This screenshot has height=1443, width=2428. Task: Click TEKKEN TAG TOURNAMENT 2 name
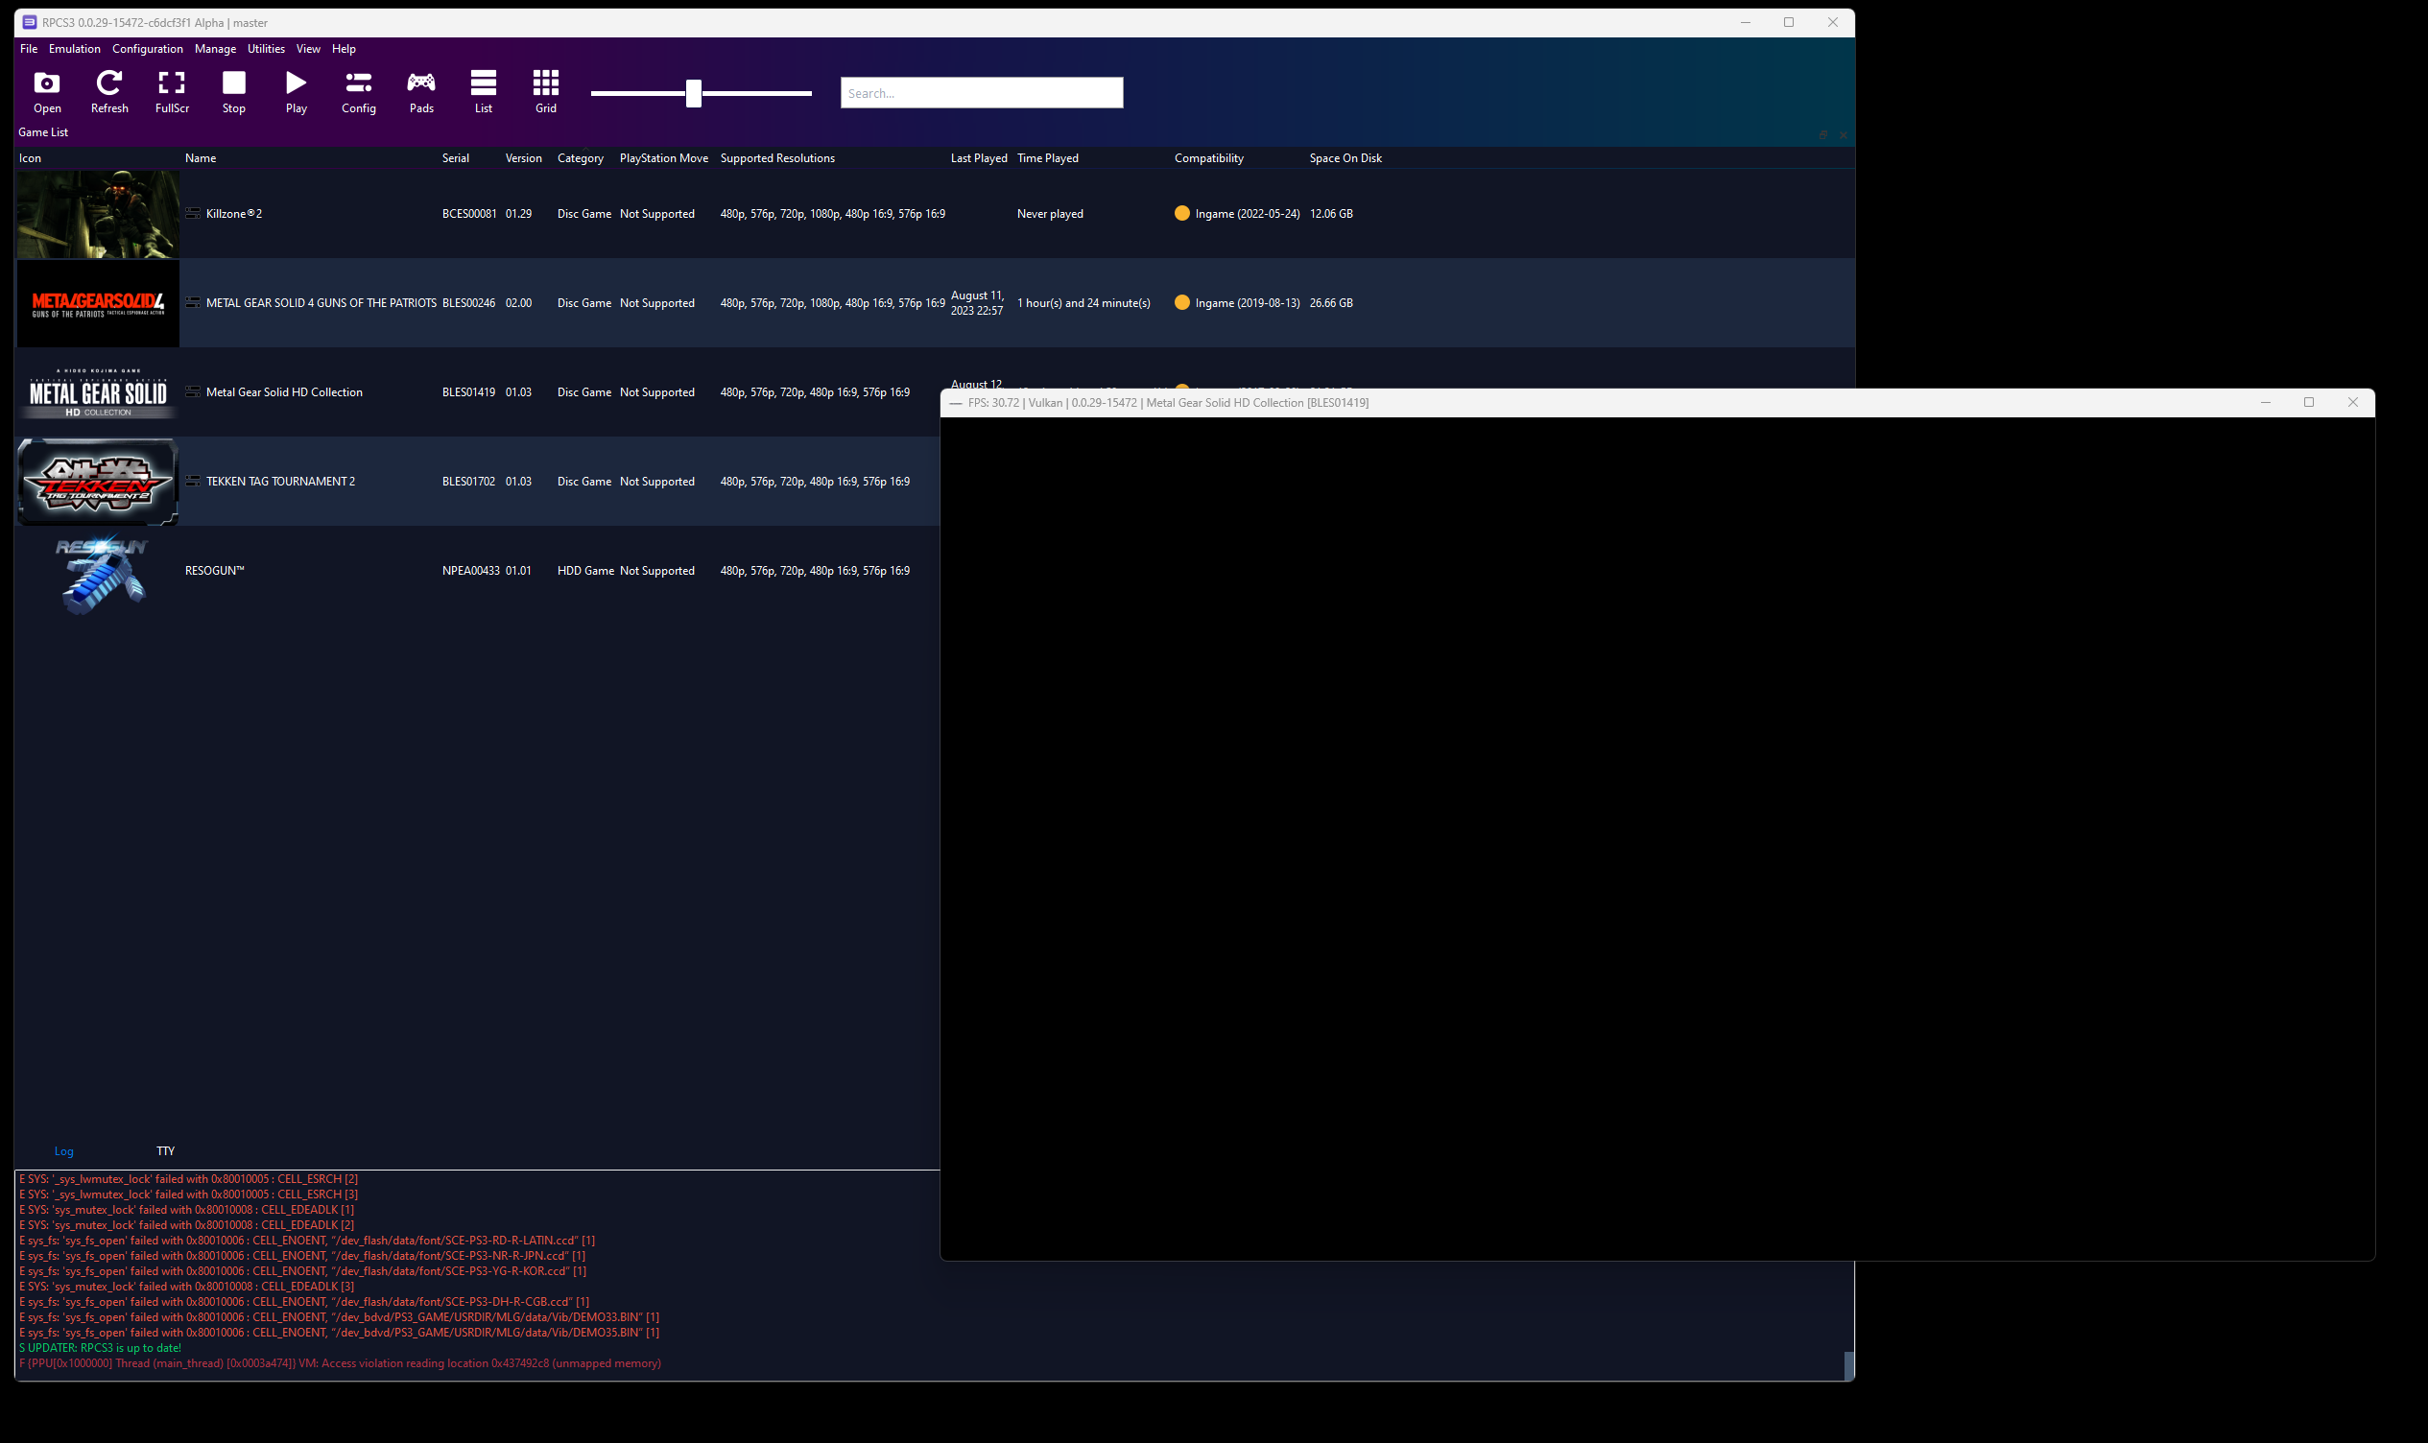pos(280,482)
